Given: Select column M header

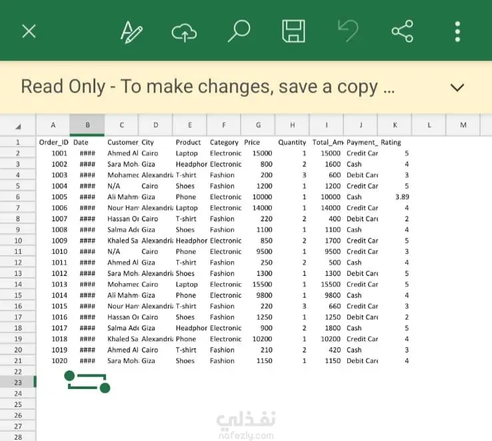Looking at the screenshot, I should click(x=463, y=125).
